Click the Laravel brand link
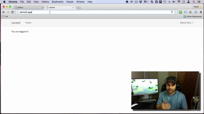This screenshot has width=204, height=114. click(16, 23)
